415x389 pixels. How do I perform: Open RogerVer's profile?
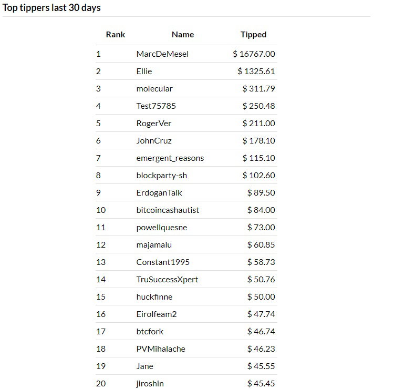coord(154,124)
